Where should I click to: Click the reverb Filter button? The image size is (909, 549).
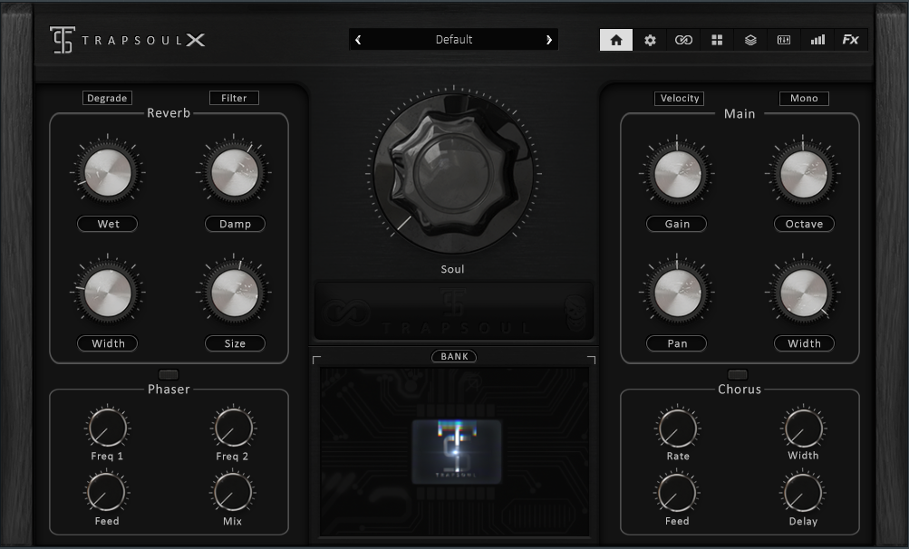point(234,98)
